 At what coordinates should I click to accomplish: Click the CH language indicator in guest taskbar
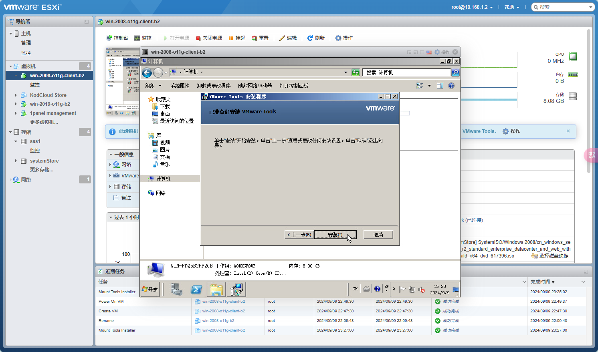(x=355, y=289)
